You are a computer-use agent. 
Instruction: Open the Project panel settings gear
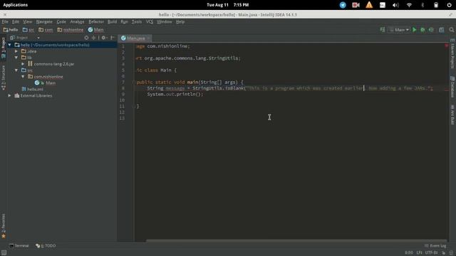coord(103,38)
